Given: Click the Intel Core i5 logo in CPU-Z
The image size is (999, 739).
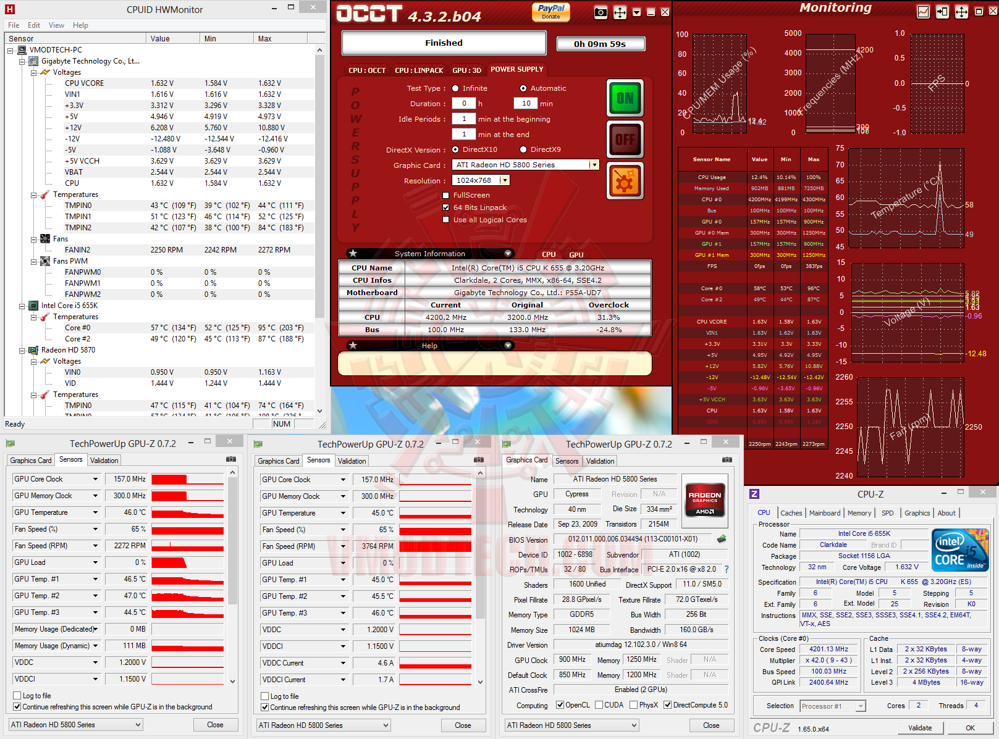Looking at the screenshot, I should pyautogui.click(x=960, y=549).
